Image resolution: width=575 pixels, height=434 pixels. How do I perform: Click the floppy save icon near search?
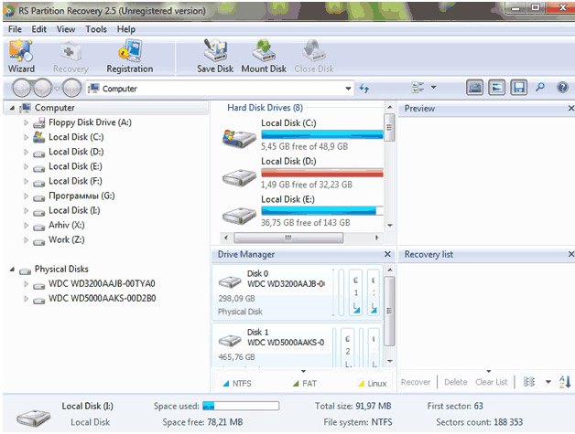coord(519,89)
